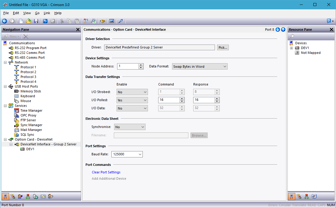
Task: Switch to Data Tags in Navigation Pane bottom bar
Action: point(13,196)
